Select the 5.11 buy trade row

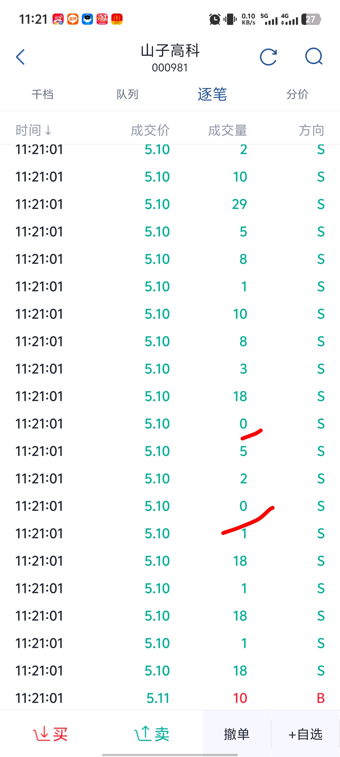170,698
